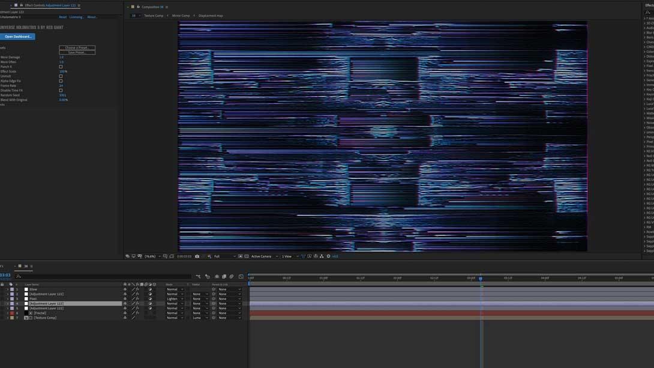The width and height of the screenshot is (654, 368).
Task: Toggle the Draft 3D icon in timeline
Action: [x=207, y=276]
